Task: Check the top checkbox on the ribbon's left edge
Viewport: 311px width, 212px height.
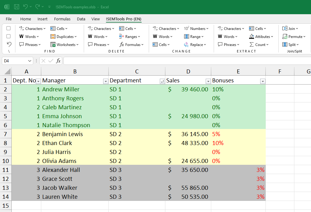Action: 8,28
